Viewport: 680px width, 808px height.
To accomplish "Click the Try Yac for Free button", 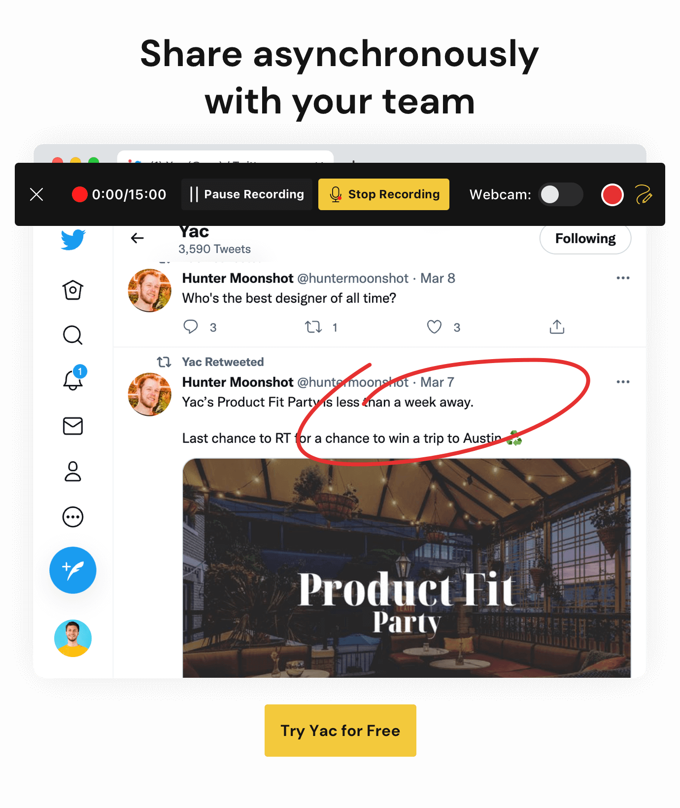I will 340,731.
